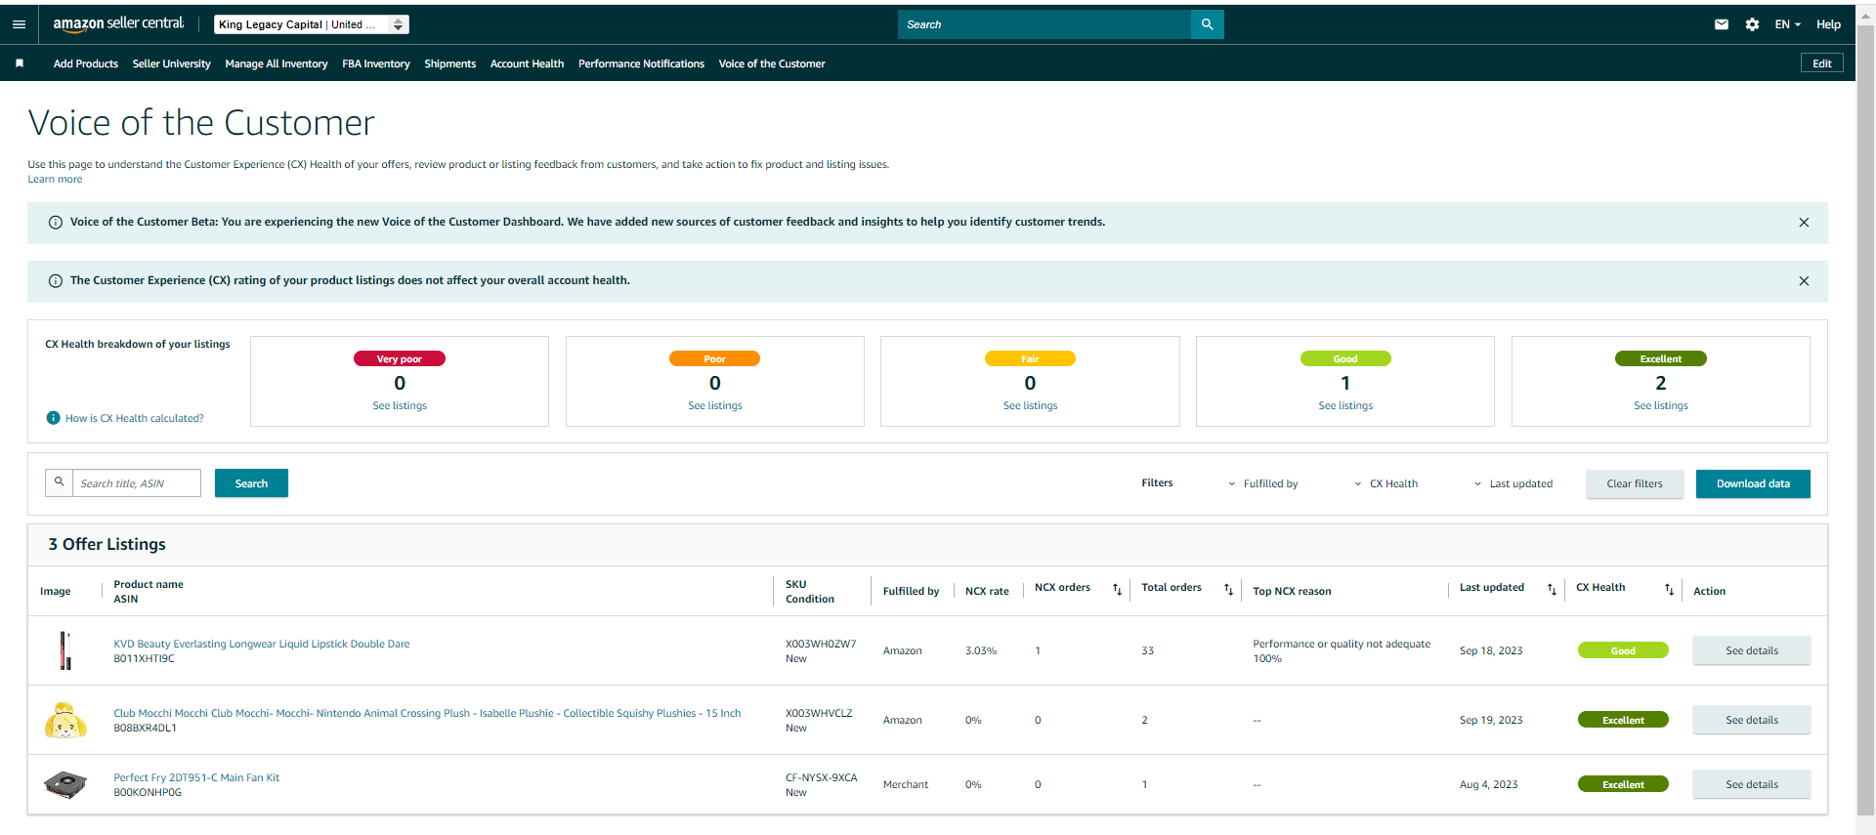Image resolution: width=1876 pixels, height=835 pixels.
Task: Click the 3.03% NCX rate value
Action: tap(981, 650)
